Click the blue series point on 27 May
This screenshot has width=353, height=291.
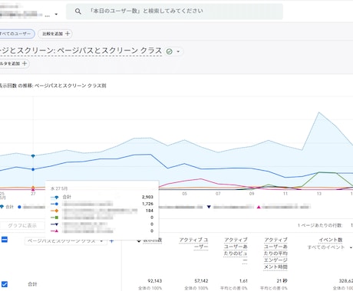point(33,169)
